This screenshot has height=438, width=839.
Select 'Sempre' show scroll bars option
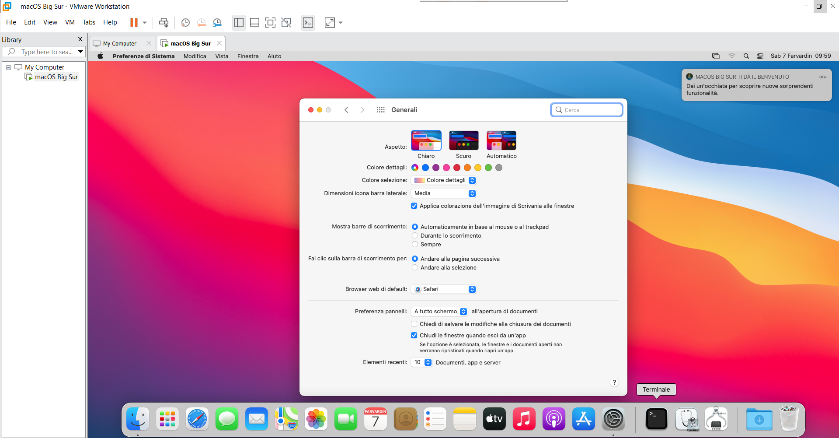[x=415, y=245]
